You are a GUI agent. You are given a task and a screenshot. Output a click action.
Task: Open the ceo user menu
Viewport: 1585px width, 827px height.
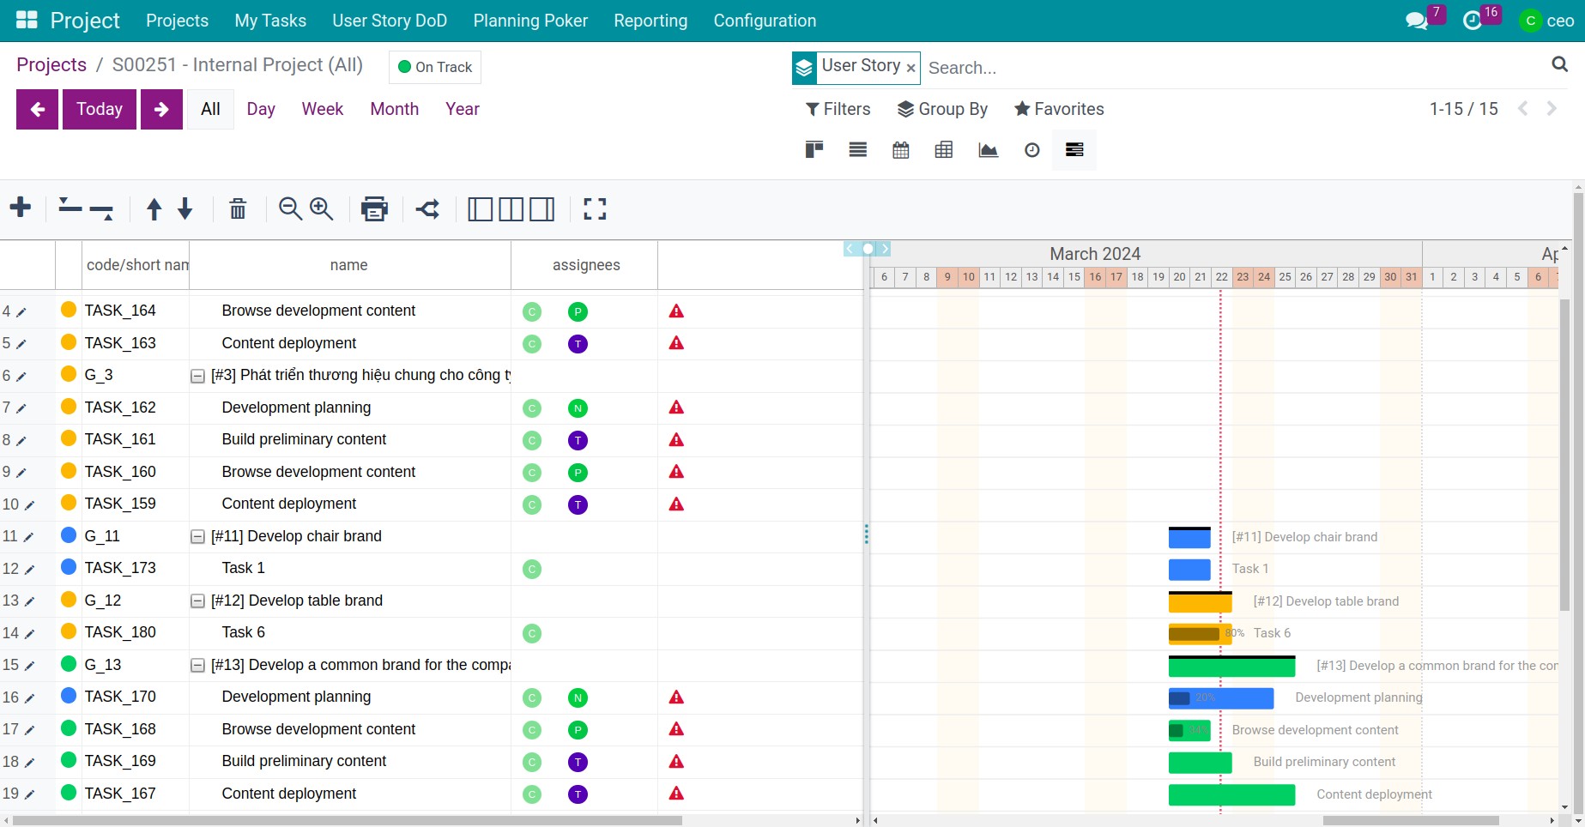click(1547, 21)
